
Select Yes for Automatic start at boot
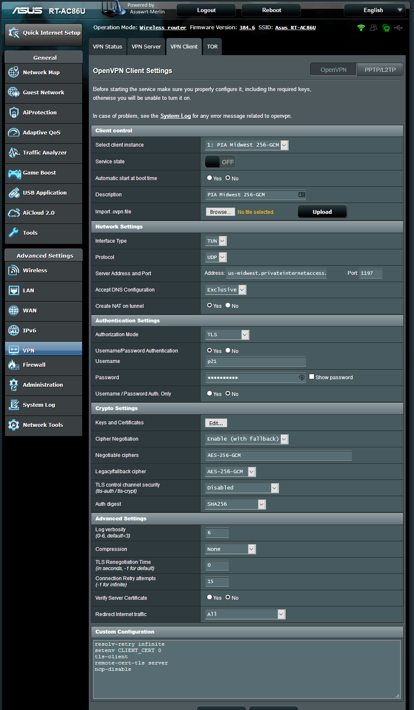click(x=210, y=178)
